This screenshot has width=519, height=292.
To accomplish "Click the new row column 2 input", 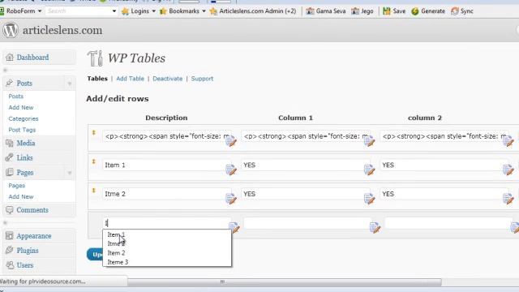I will coord(448,223).
